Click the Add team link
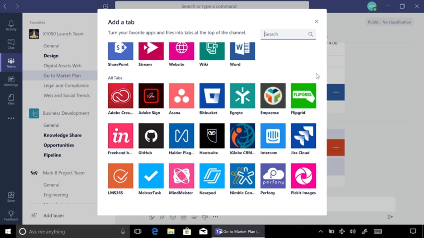The width and height of the screenshot is (424, 238). tap(53, 215)
